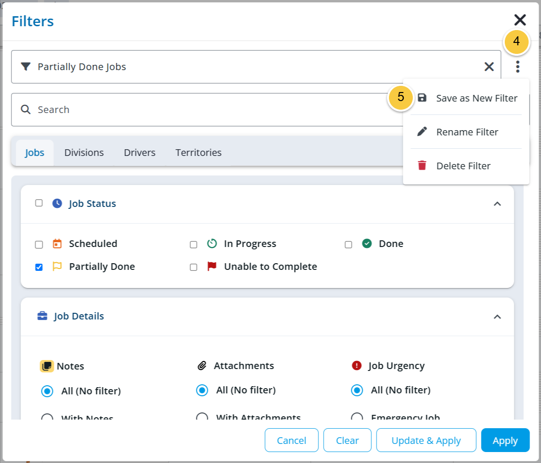Image resolution: width=541 pixels, height=463 pixels.
Task: Click the In Progress timer icon
Action: pos(212,244)
